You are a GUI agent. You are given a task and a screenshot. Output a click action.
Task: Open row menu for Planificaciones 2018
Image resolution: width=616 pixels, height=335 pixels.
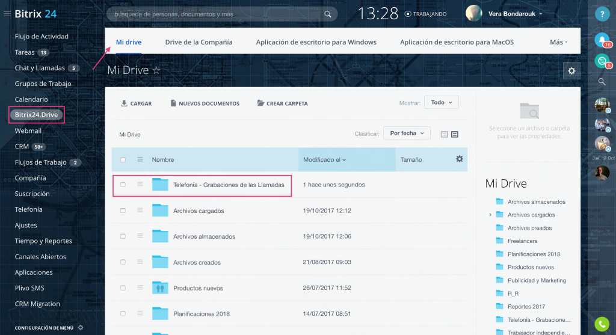pos(140,313)
